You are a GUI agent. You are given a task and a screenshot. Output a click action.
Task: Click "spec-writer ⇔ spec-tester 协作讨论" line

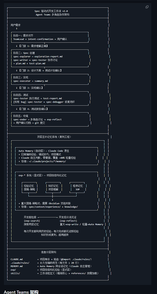pyautogui.click(x=35, y=60)
